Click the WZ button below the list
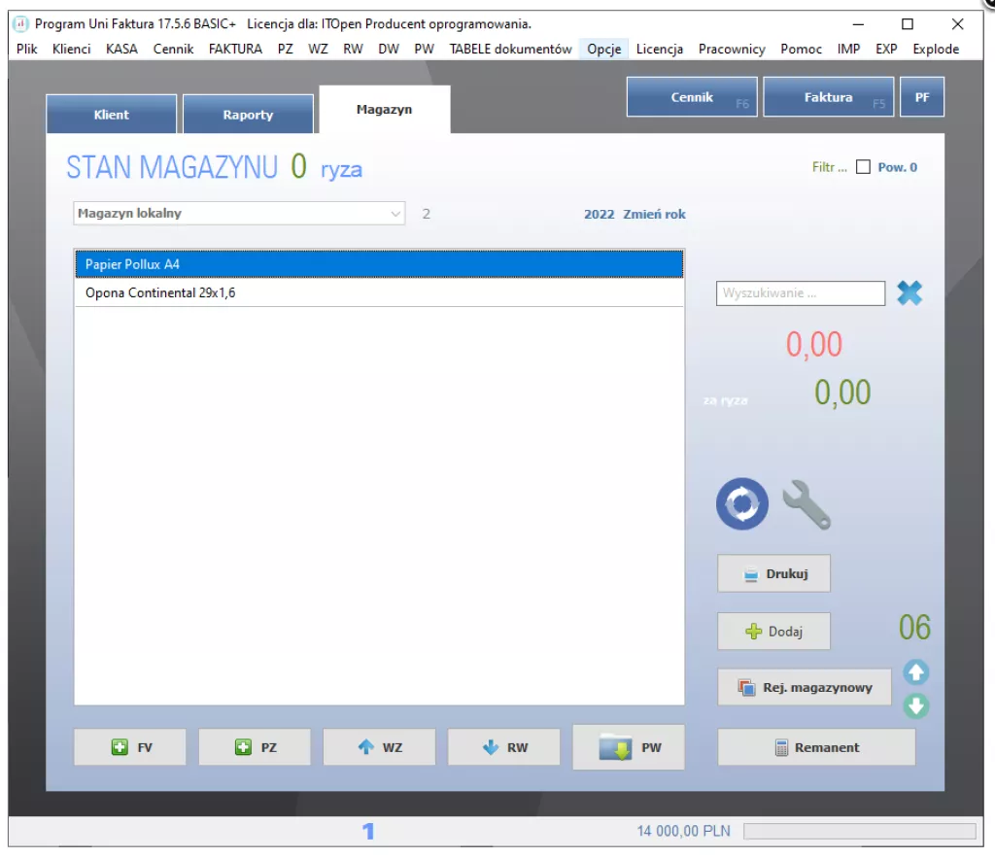Image resolution: width=995 pixels, height=858 pixels. tap(380, 747)
